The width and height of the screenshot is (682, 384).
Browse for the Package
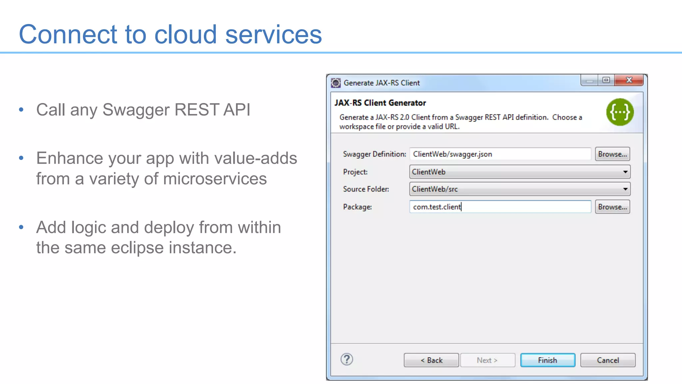point(612,207)
